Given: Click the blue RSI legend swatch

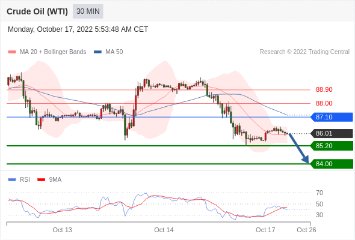Looking at the screenshot, I should coord(12,180).
